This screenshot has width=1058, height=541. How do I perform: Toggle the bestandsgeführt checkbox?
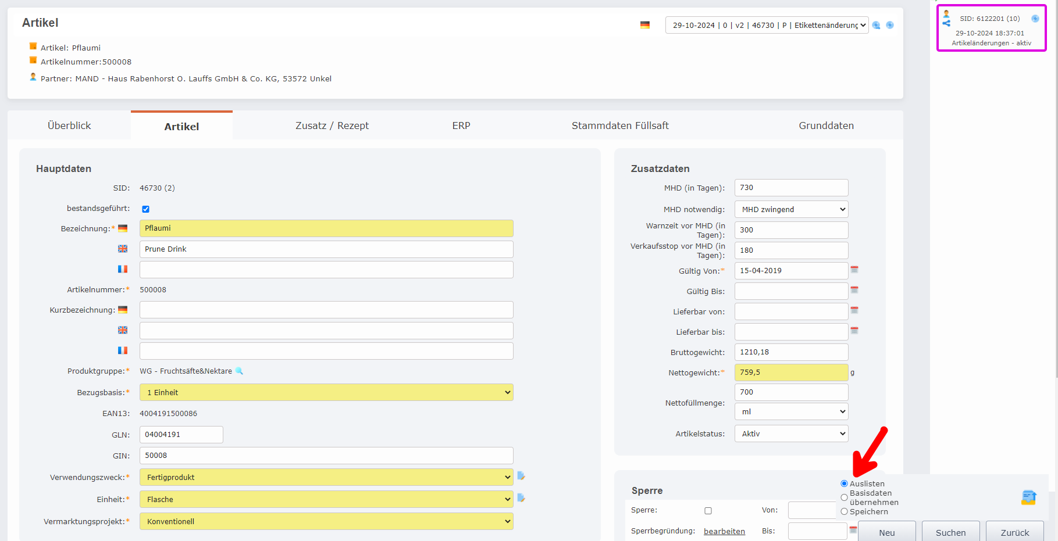146,209
